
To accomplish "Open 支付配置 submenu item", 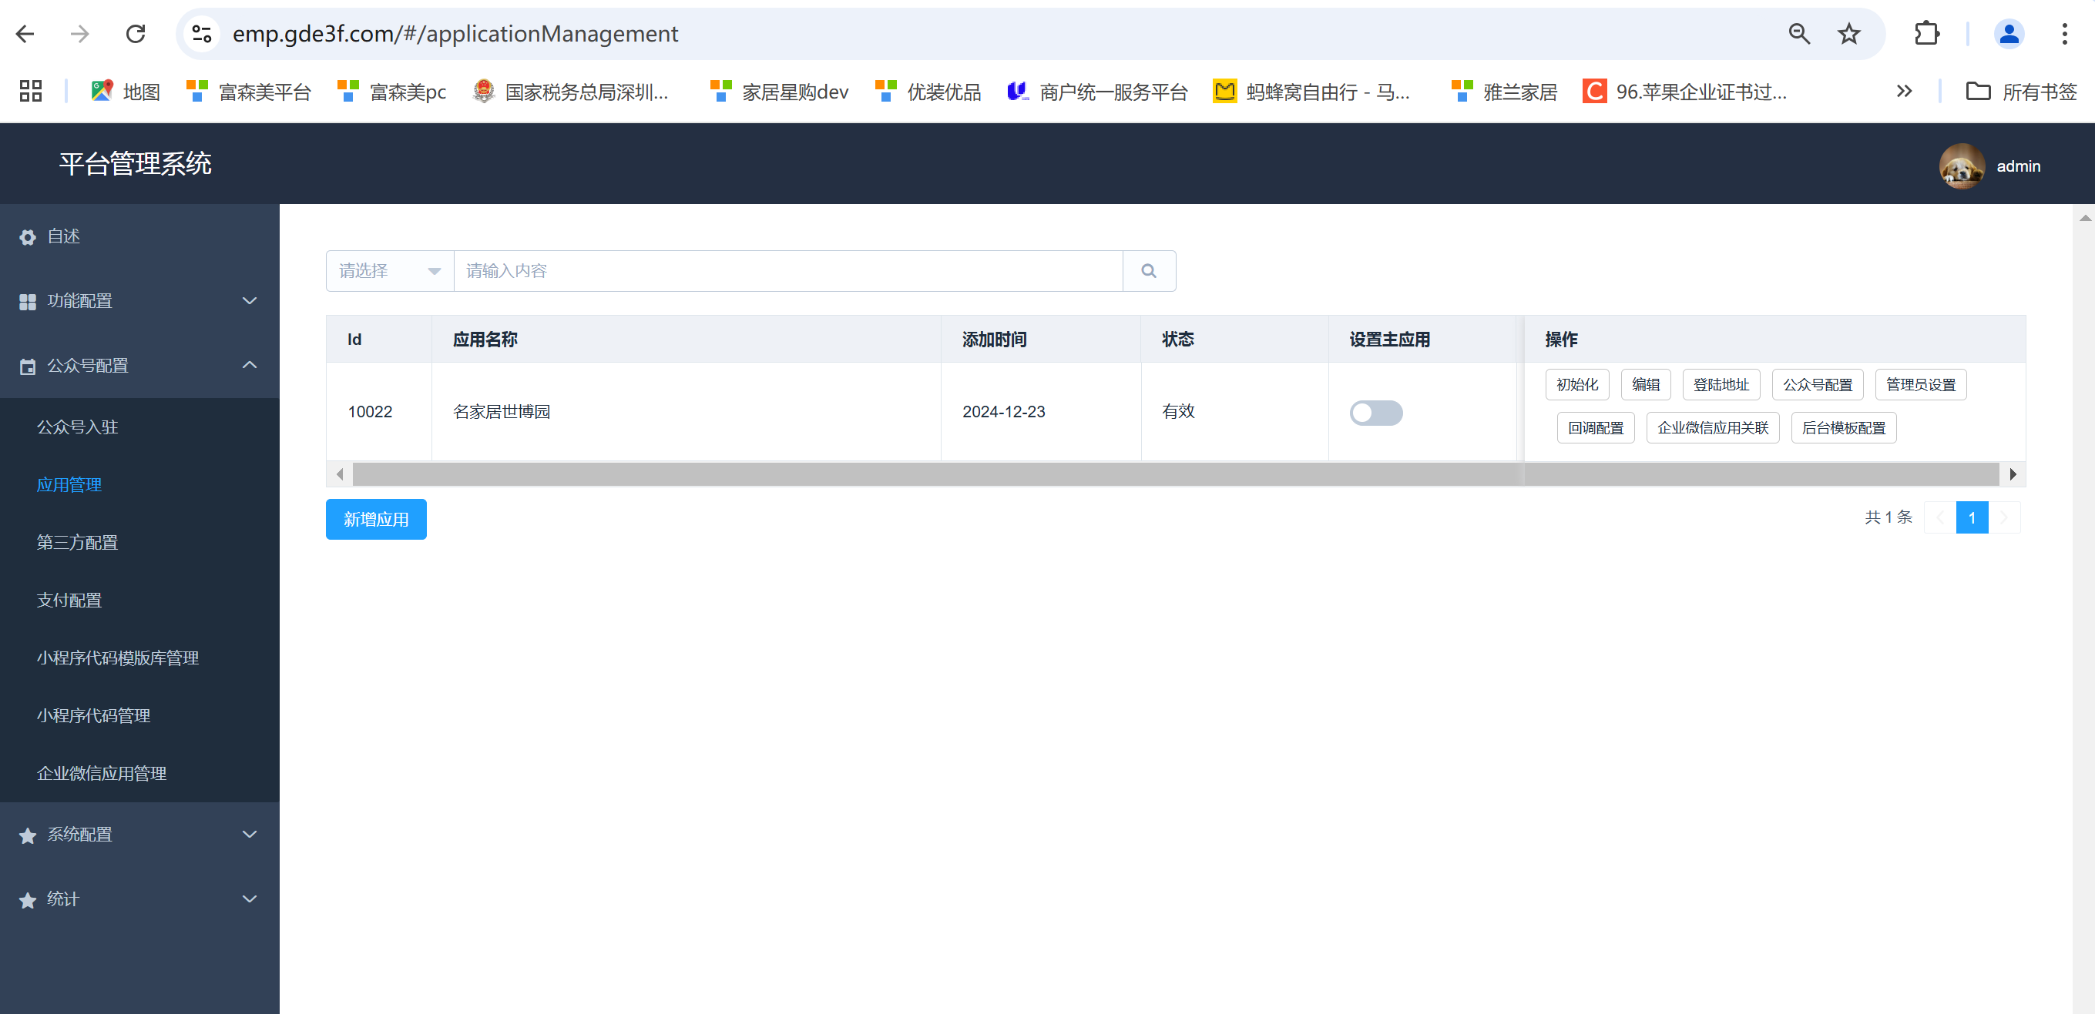I will (140, 600).
